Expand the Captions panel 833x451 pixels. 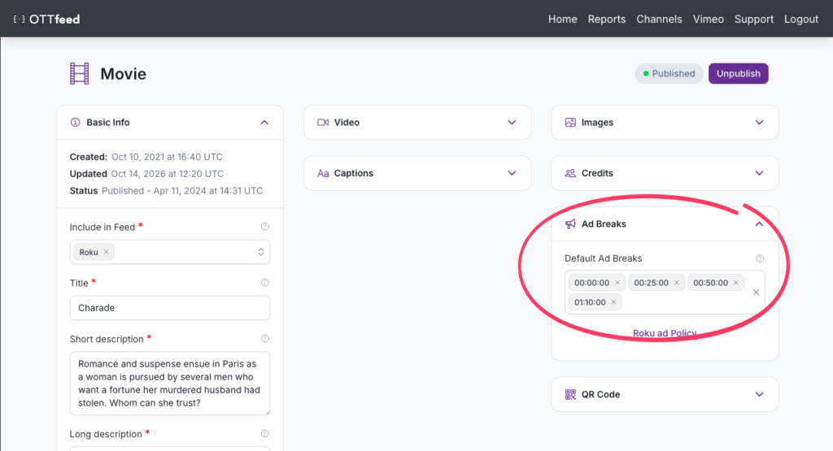point(512,174)
